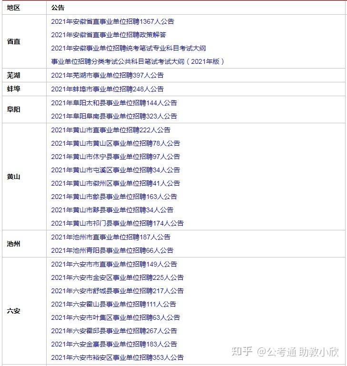This screenshot has width=347, height=366.
Task: Open 2021年阜阳太和县事业单位招聘144人公告 link
Action: point(114,103)
